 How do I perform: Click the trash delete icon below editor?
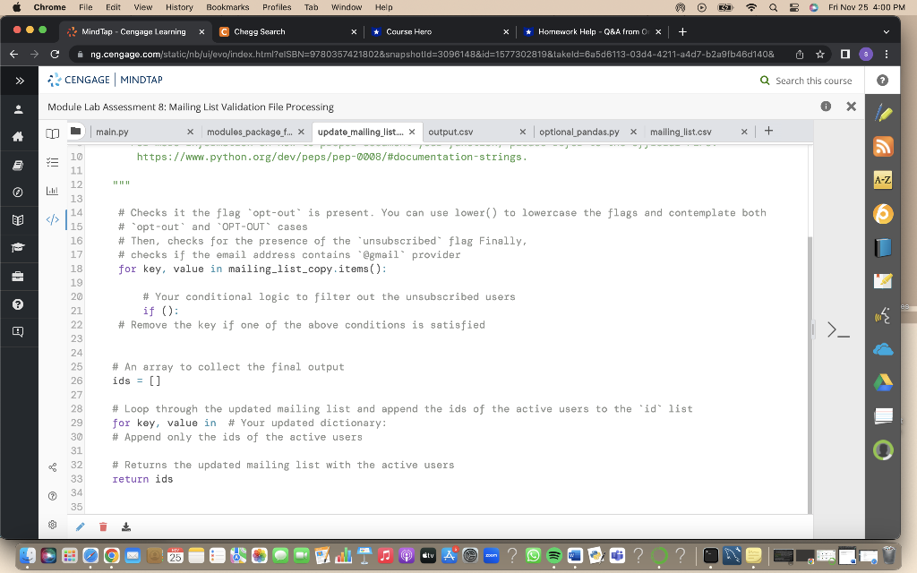pyautogui.click(x=103, y=526)
